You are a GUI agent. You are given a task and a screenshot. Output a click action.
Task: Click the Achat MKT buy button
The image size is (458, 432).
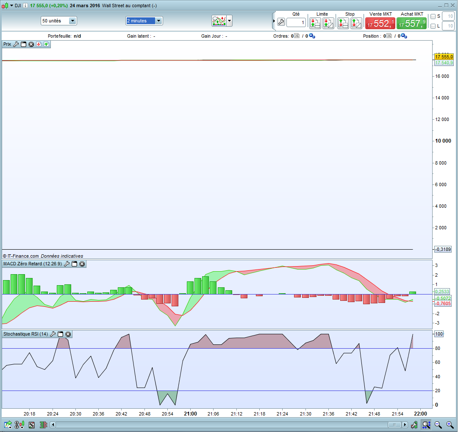[x=411, y=23]
